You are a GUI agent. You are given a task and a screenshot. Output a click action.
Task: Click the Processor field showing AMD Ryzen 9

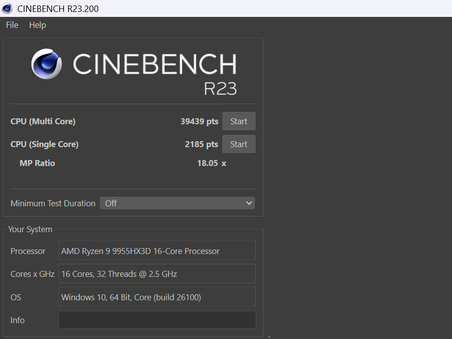tap(157, 251)
